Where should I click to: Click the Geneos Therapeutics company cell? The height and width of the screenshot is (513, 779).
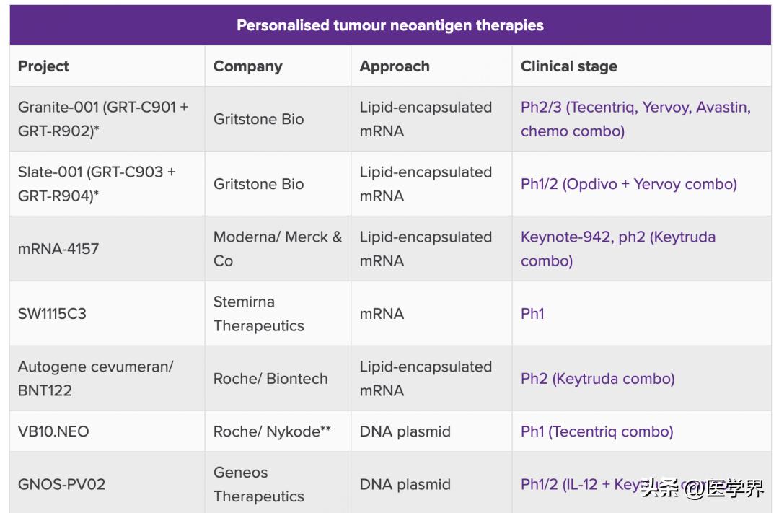258,484
